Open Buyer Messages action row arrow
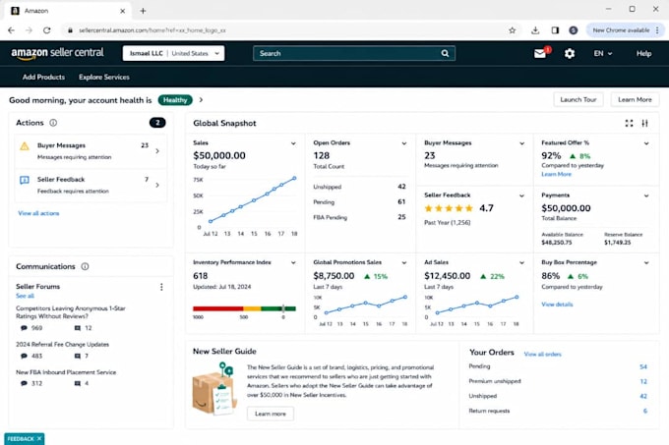Image resolution: width=669 pixels, height=445 pixels. point(157,151)
